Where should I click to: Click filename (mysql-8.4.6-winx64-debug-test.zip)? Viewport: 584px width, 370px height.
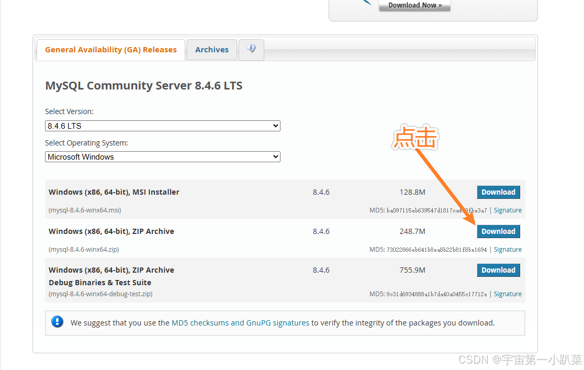[x=100, y=294]
